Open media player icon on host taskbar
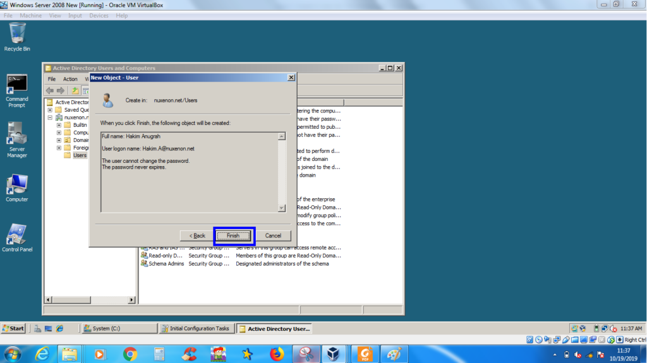Viewport: 647px width, 363px height. 99,354
